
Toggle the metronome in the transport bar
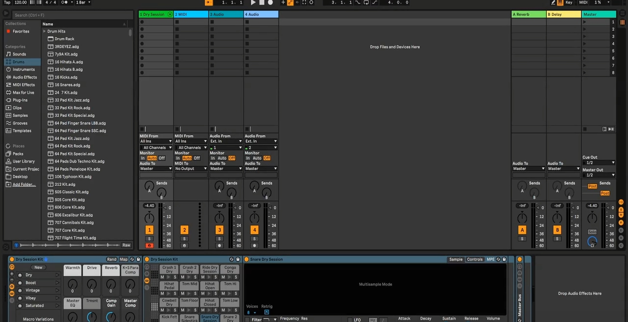(x=65, y=2)
